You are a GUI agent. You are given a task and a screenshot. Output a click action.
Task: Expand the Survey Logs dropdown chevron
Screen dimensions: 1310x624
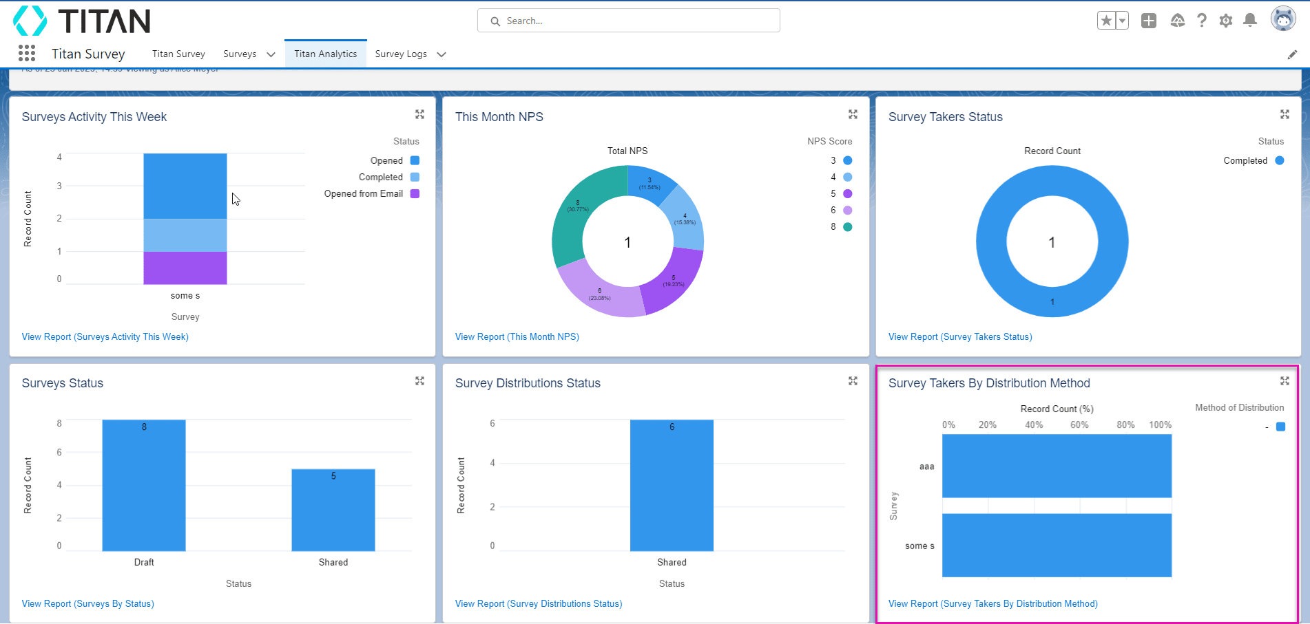[x=441, y=54]
